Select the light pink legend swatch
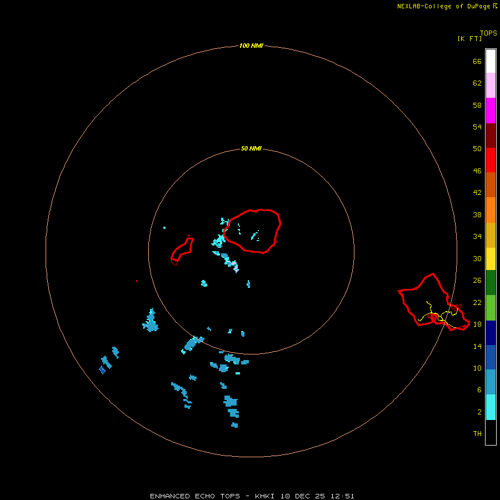The width and height of the screenshot is (500, 500). [491, 86]
